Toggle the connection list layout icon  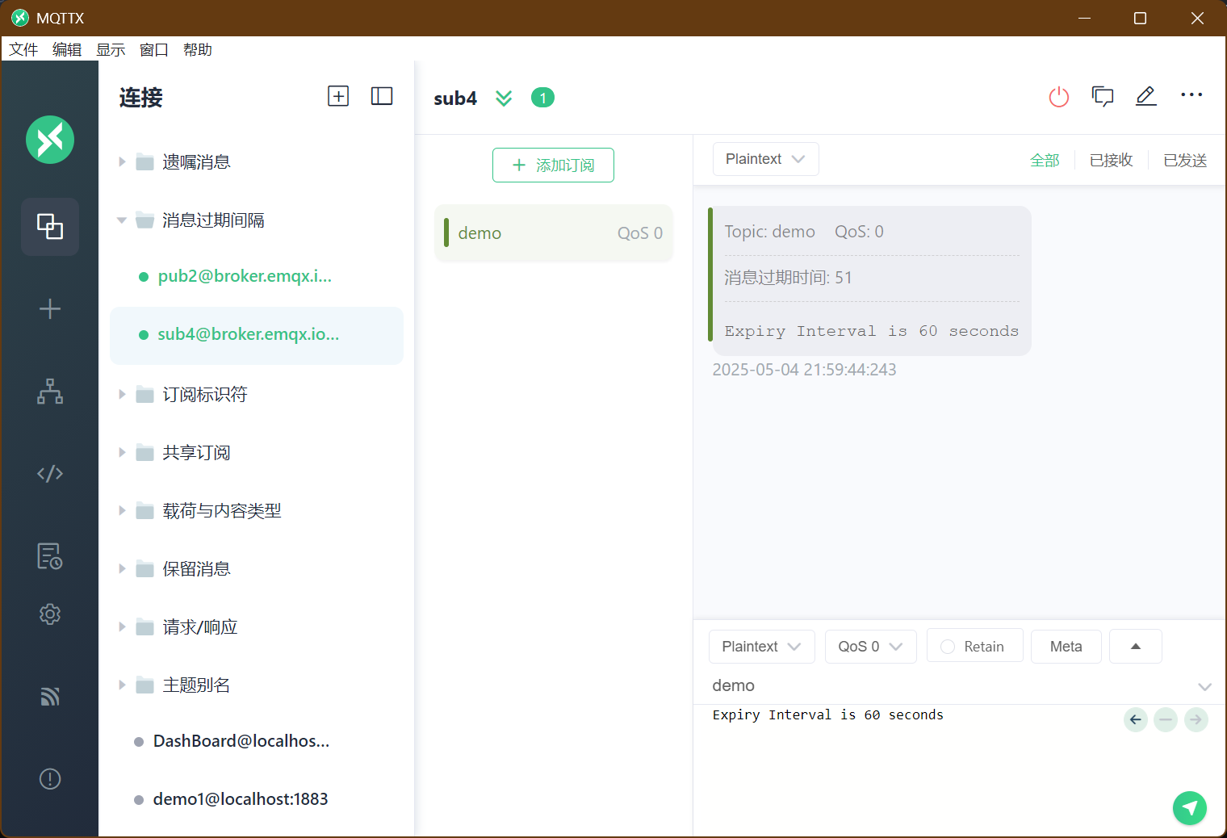[x=382, y=96]
